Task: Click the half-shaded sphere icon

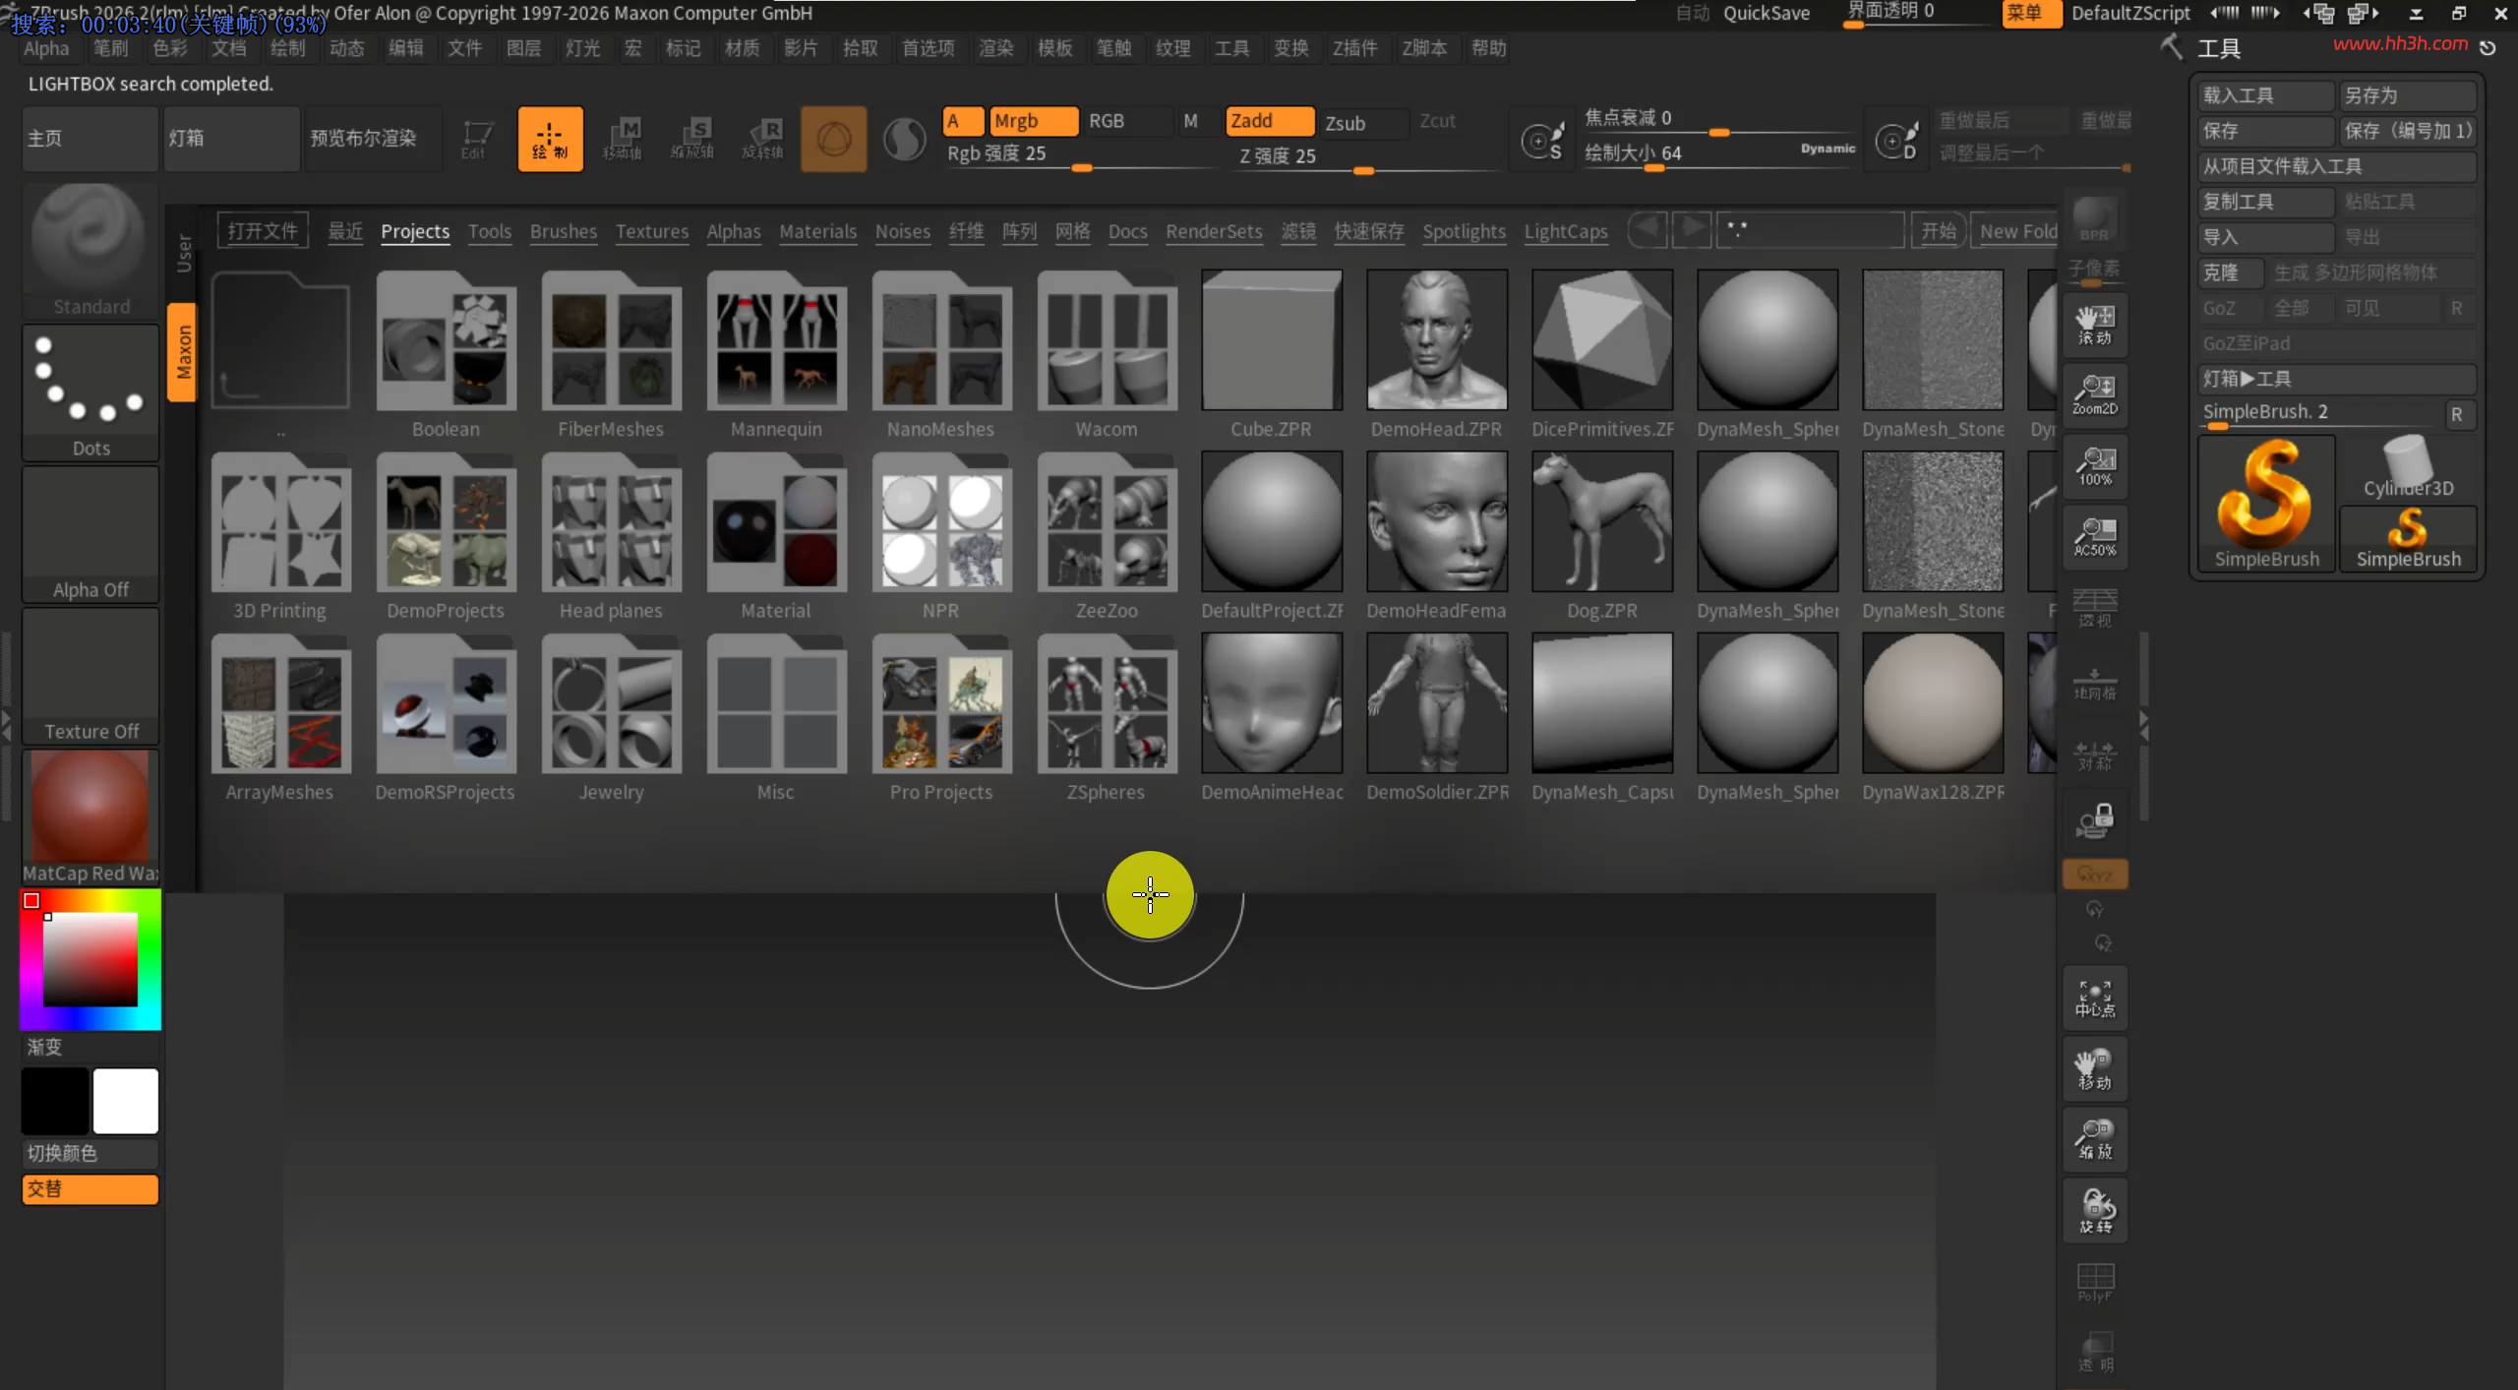Action: 904,139
